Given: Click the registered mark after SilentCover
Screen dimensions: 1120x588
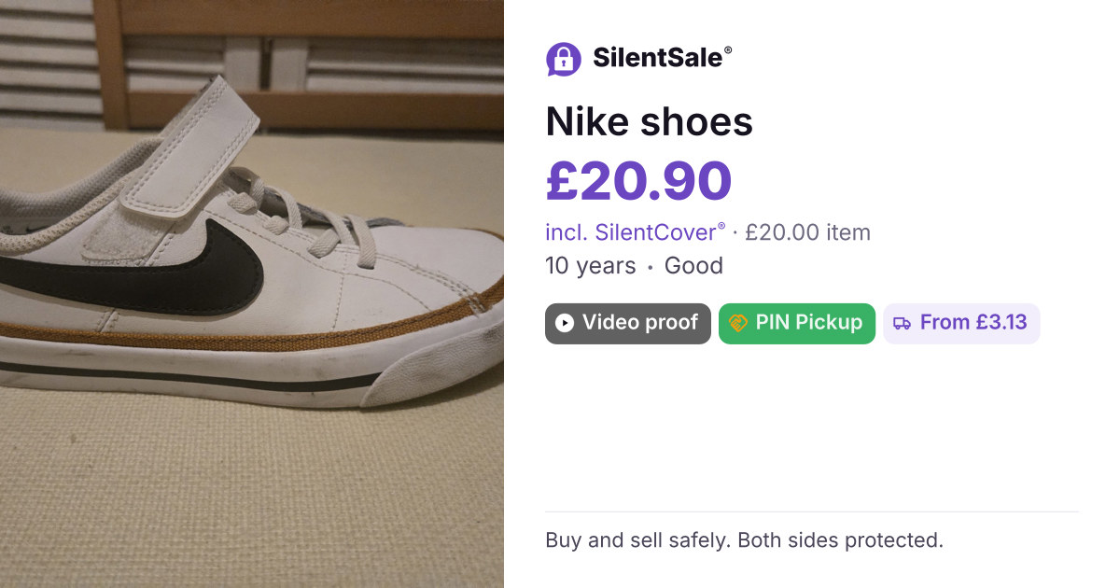Looking at the screenshot, I should click(721, 226).
